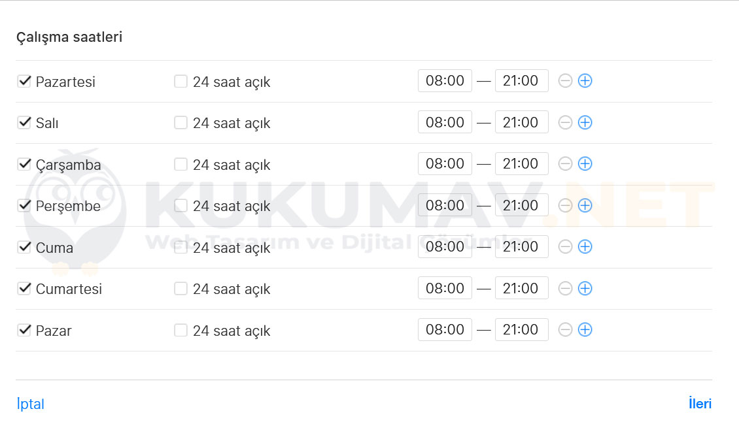The width and height of the screenshot is (739, 424).
Task: Remove Cumartesi hours using the minus icon
Action: coord(565,289)
